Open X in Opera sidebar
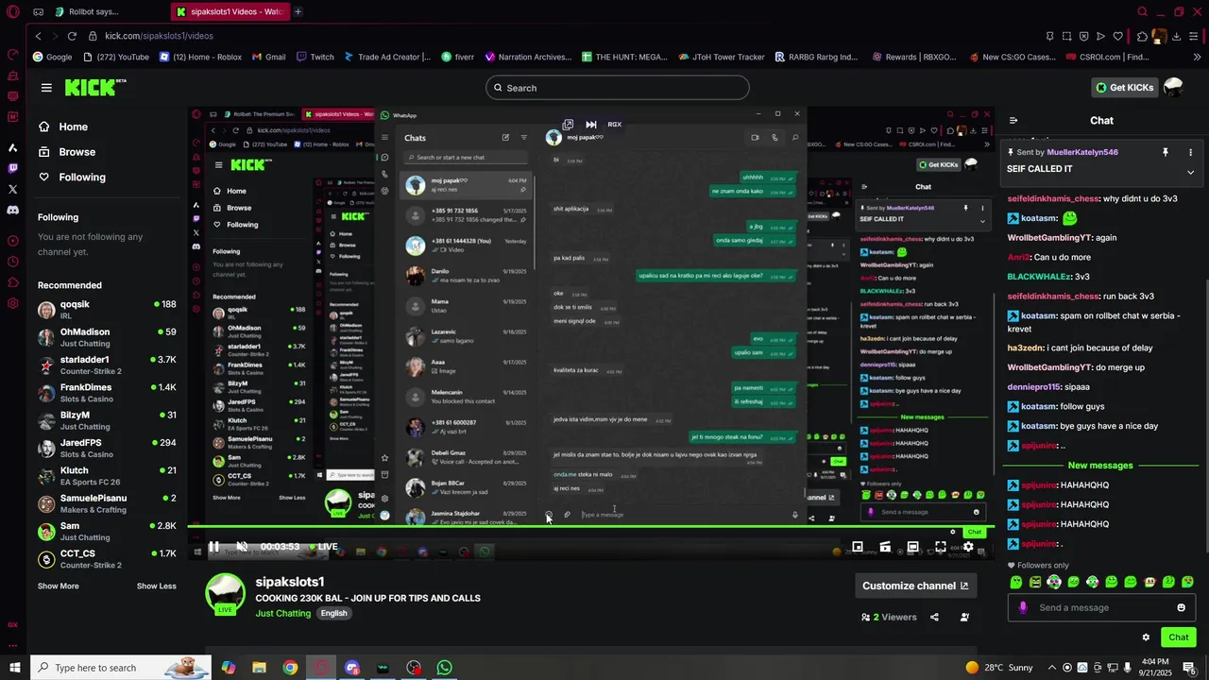Image resolution: width=1209 pixels, height=680 pixels. (x=12, y=189)
